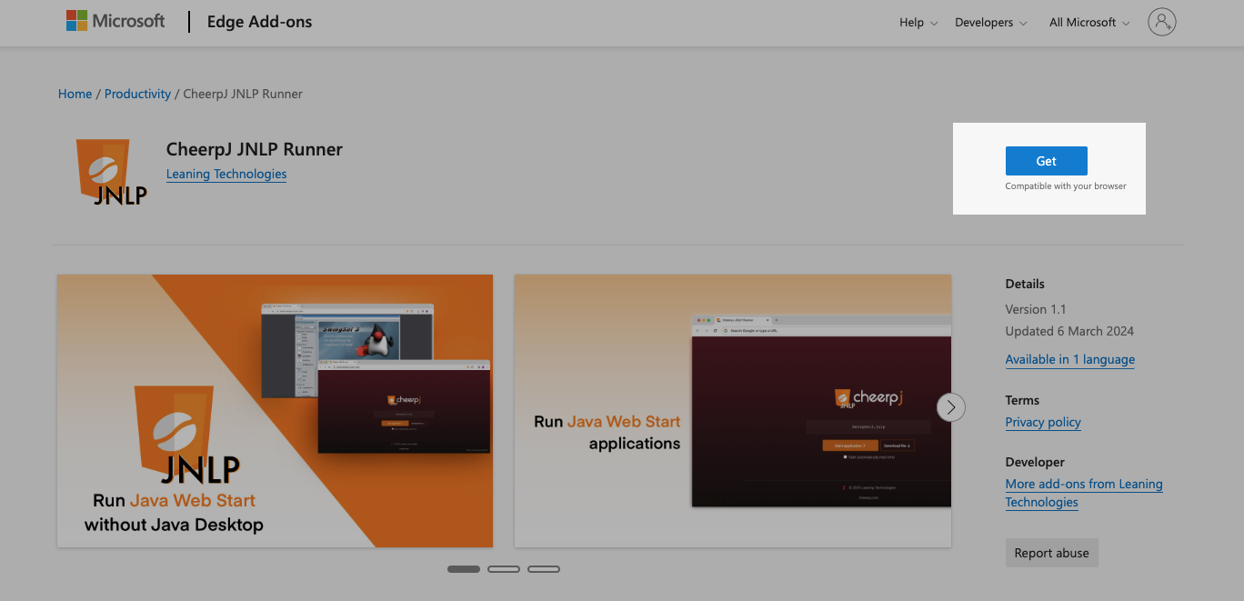Click the CheerpJ JNLP extension logo
The height and width of the screenshot is (601, 1244).
pyautogui.click(x=111, y=173)
